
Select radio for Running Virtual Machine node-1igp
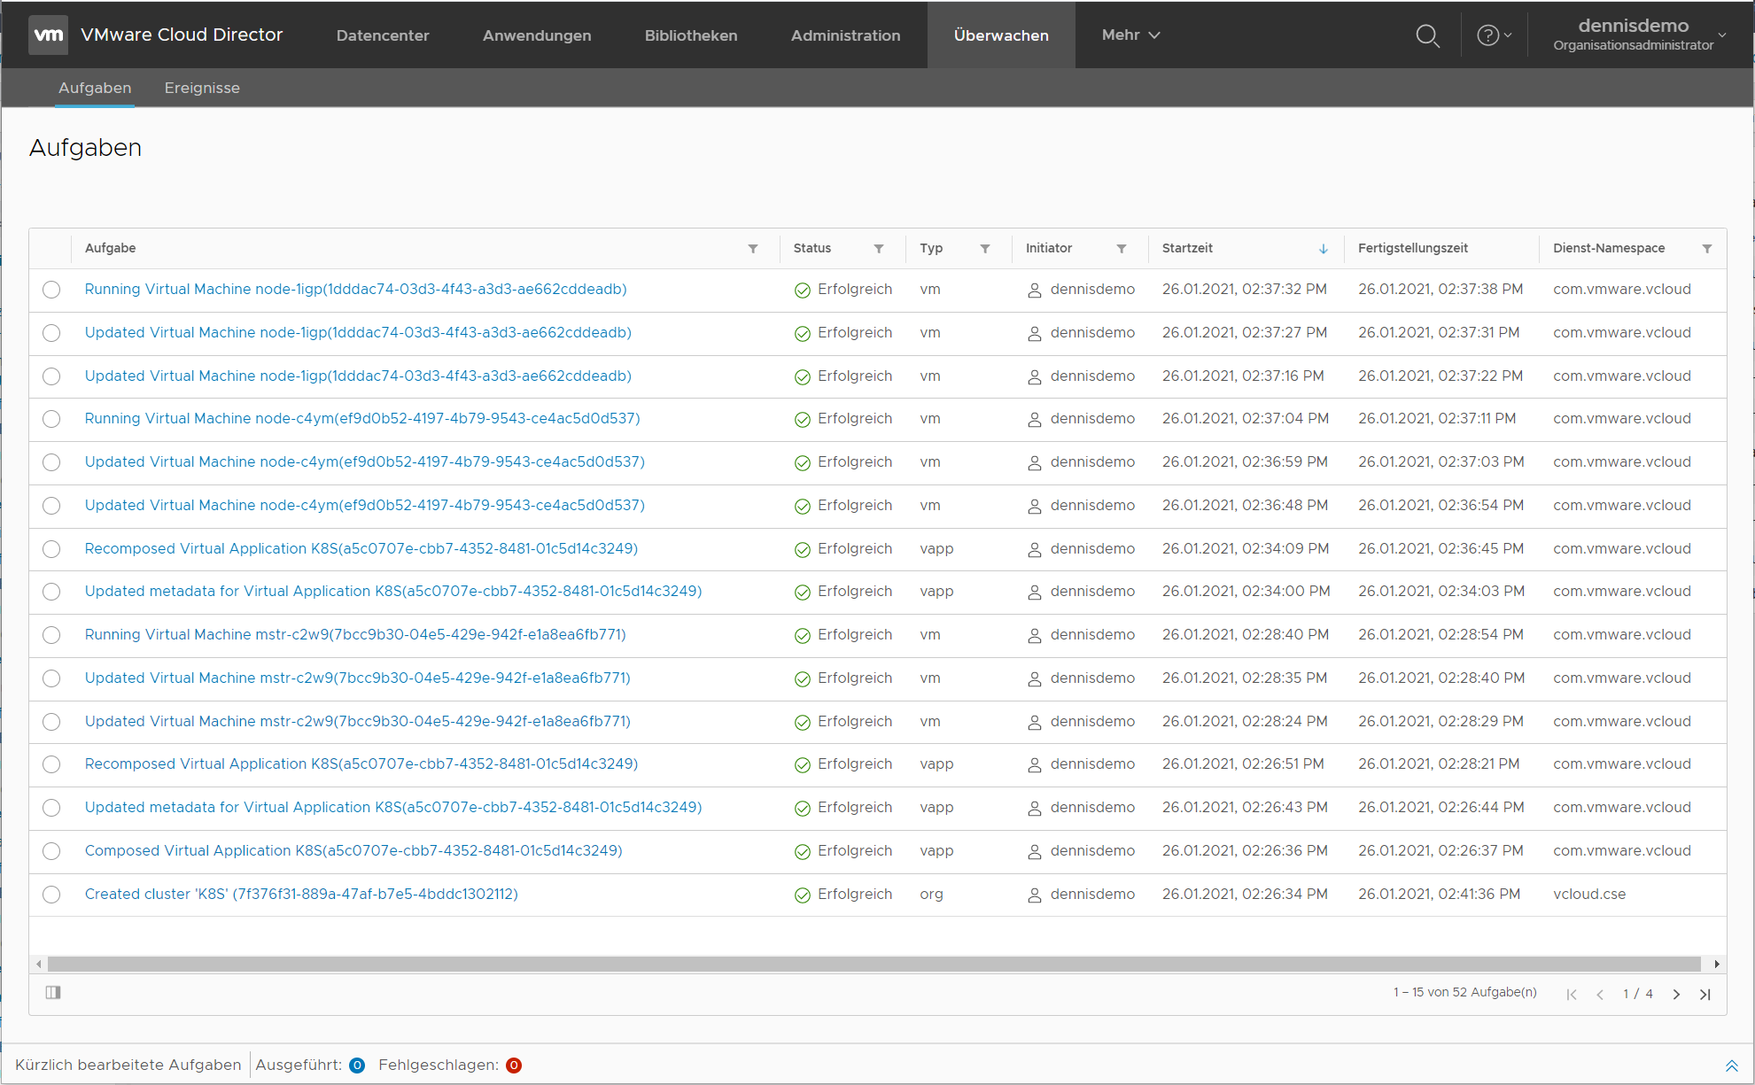tap(51, 290)
